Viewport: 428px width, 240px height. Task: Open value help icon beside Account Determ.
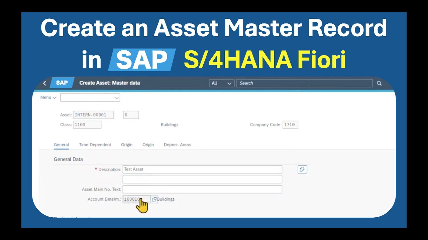[154, 199]
